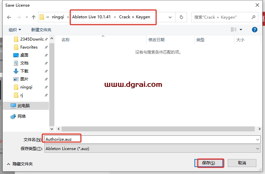Click pin icon next to rj
This screenshot has width=265, height=174.
(x=46, y=95)
